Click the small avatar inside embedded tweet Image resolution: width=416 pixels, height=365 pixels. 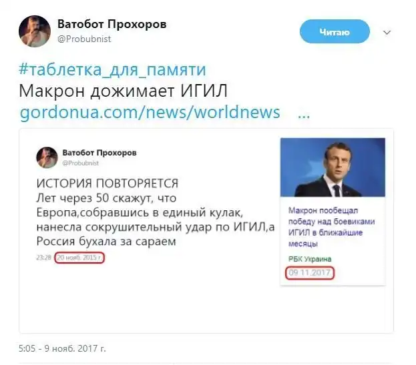coord(47,157)
